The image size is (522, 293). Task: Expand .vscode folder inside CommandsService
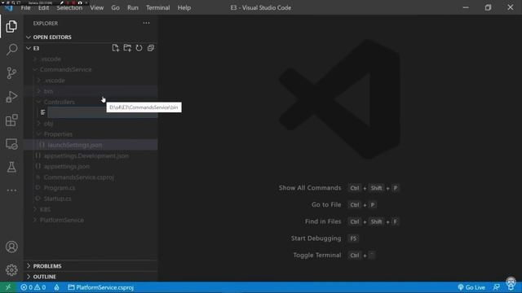[91, 81]
